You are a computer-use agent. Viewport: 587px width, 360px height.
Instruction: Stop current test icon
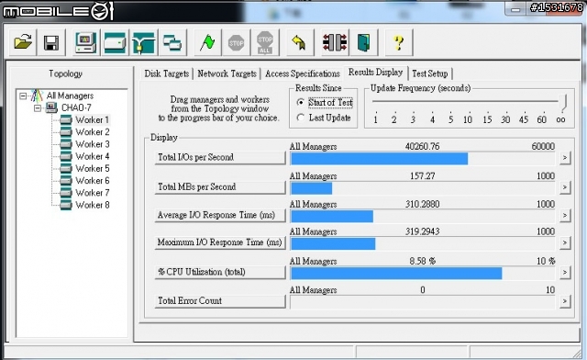[x=237, y=42]
